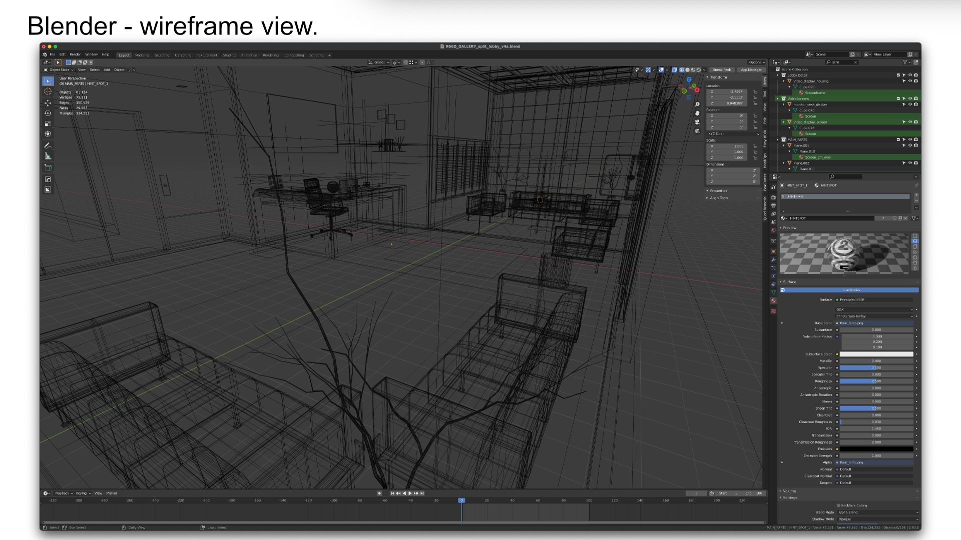Open the Blend Mode Alpha Blend dropdown
961x540 pixels.
tap(878, 512)
